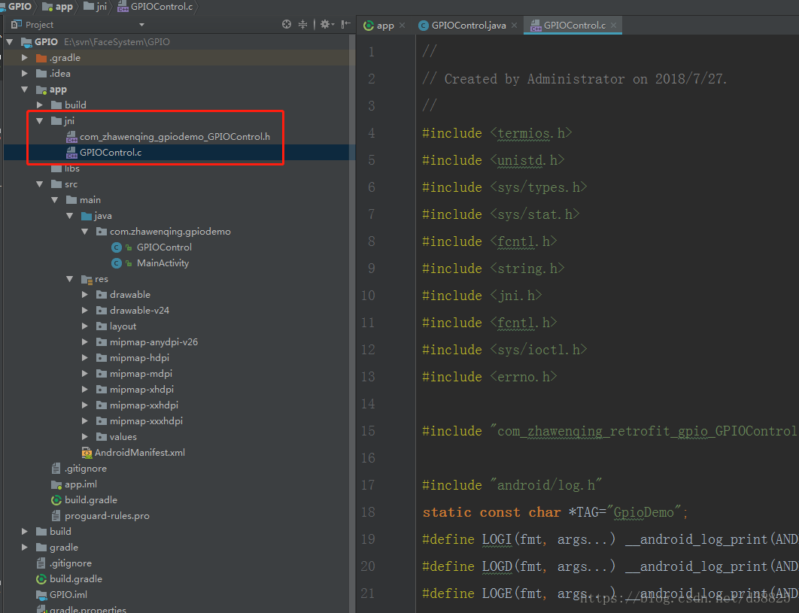The height and width of the screenshot is (613, 799).
Task: Select the mipmap-xhdpi folder
Action: pos(141,390)
